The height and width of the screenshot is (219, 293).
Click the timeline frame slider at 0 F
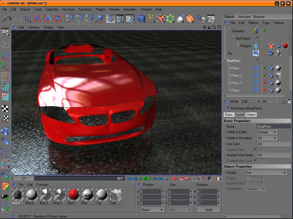pos(23,179)
